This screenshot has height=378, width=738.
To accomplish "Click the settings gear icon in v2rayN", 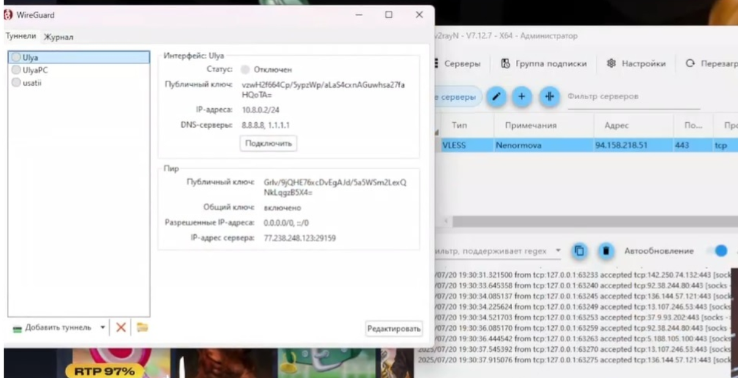I will pos(611,64).
